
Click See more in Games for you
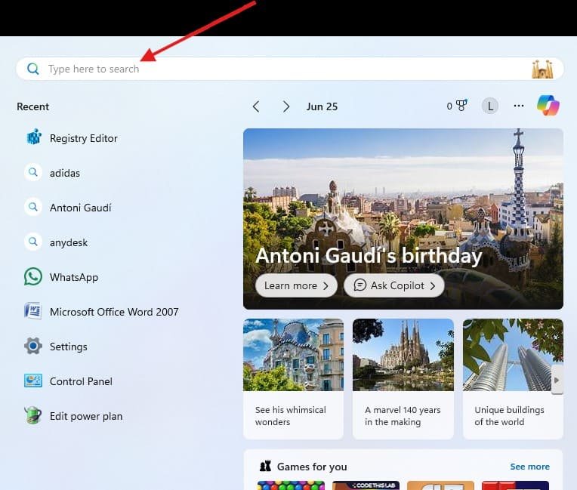[530, 467]
